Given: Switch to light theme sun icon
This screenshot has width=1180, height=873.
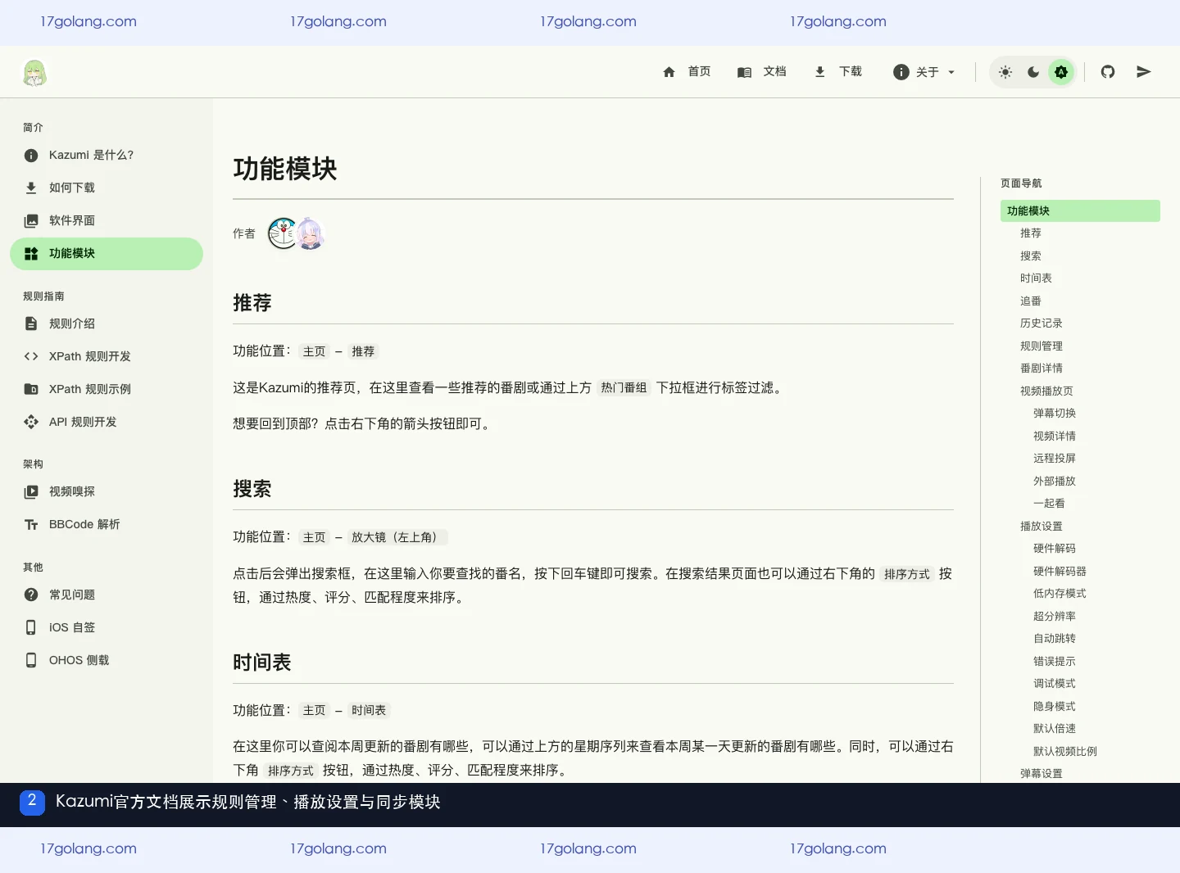Looking at the screenshot, I should click(1005, 72).
